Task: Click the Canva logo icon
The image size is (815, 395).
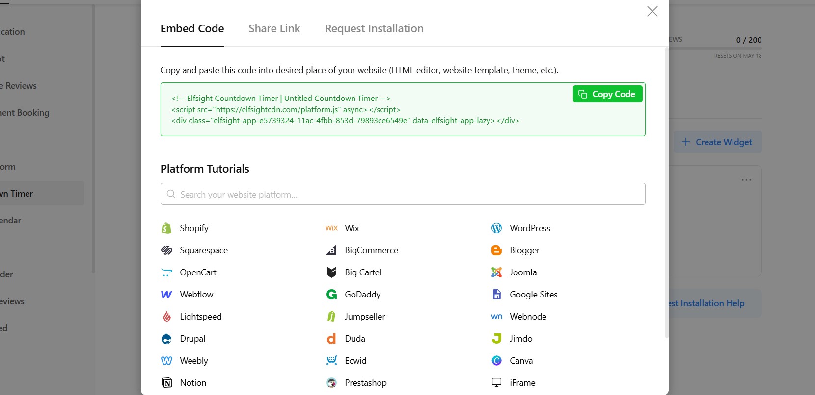Action: (496, 361)
